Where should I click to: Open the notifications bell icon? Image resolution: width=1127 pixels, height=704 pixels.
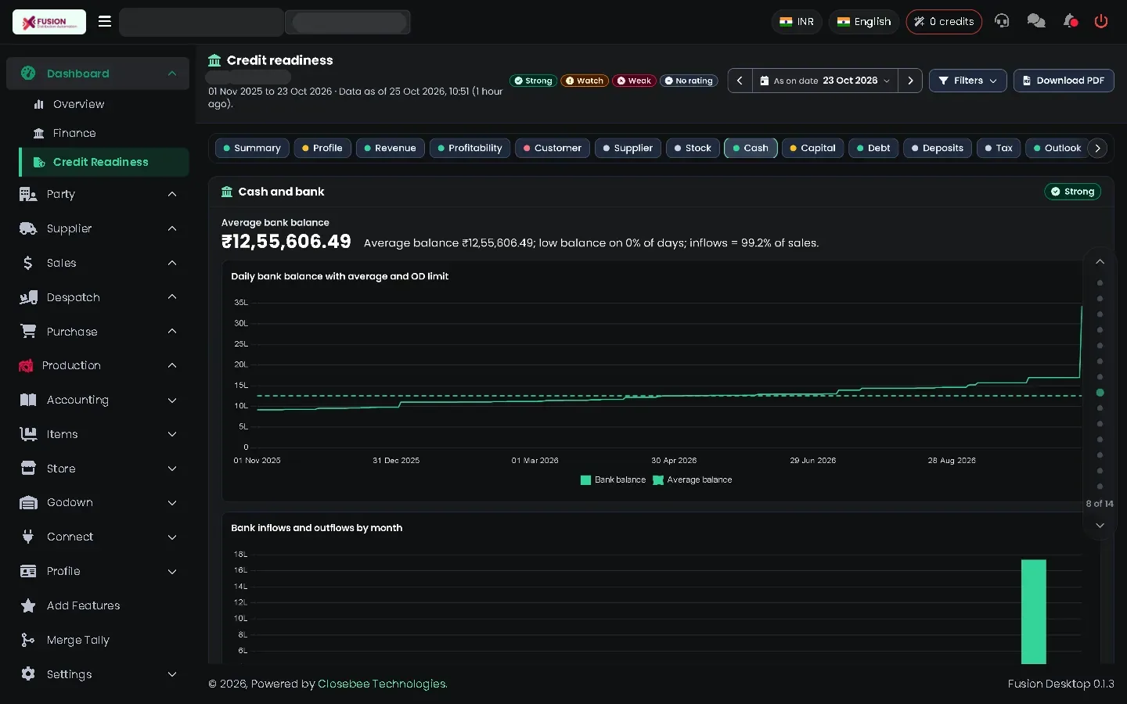1071,21
